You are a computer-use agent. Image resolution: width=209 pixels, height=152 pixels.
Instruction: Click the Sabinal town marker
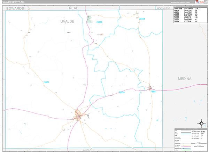tap(151, 88)
